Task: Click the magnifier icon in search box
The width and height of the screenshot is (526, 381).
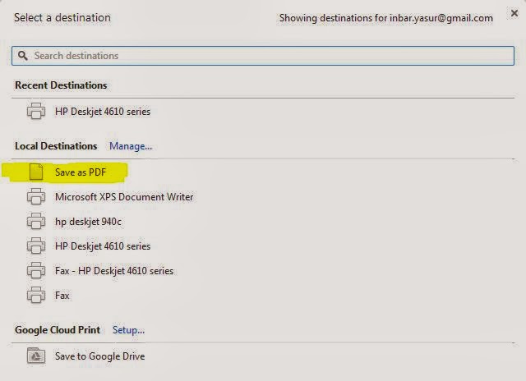Action: (22, 56)
